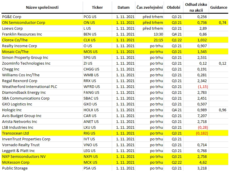Click the '21:15' publication time cell
Screen dimensions: 230x173
[149, 40]
